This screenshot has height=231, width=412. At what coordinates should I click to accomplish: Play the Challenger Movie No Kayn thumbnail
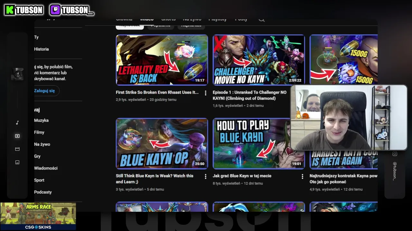point(258,60)
